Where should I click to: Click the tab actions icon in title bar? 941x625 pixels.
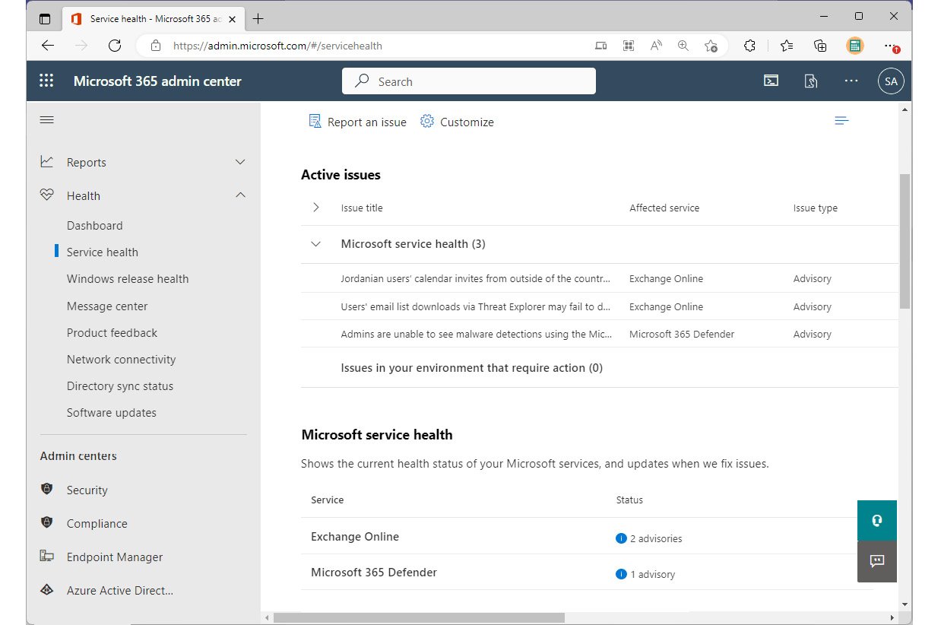coord(45,18)
